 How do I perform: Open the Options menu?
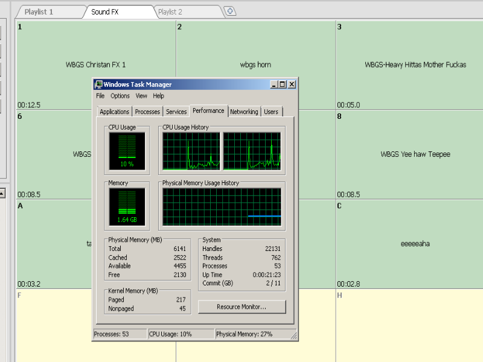tap(120, 96)
